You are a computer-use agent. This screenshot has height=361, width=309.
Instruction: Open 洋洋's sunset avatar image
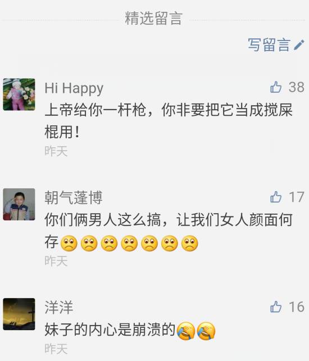[19, 314]
